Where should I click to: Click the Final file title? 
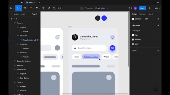pyautogui.click(x=97, y=8)
